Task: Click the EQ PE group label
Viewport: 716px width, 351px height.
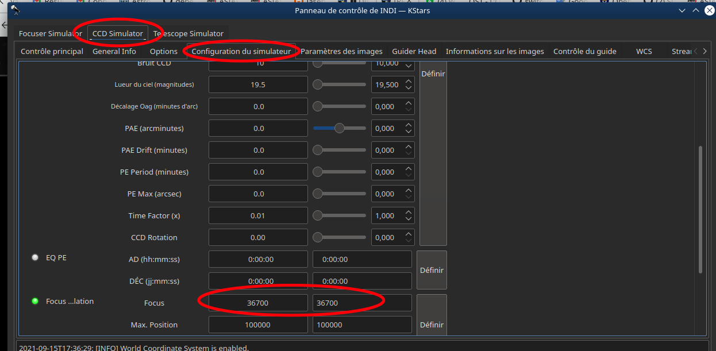Action: pos(56,257)
